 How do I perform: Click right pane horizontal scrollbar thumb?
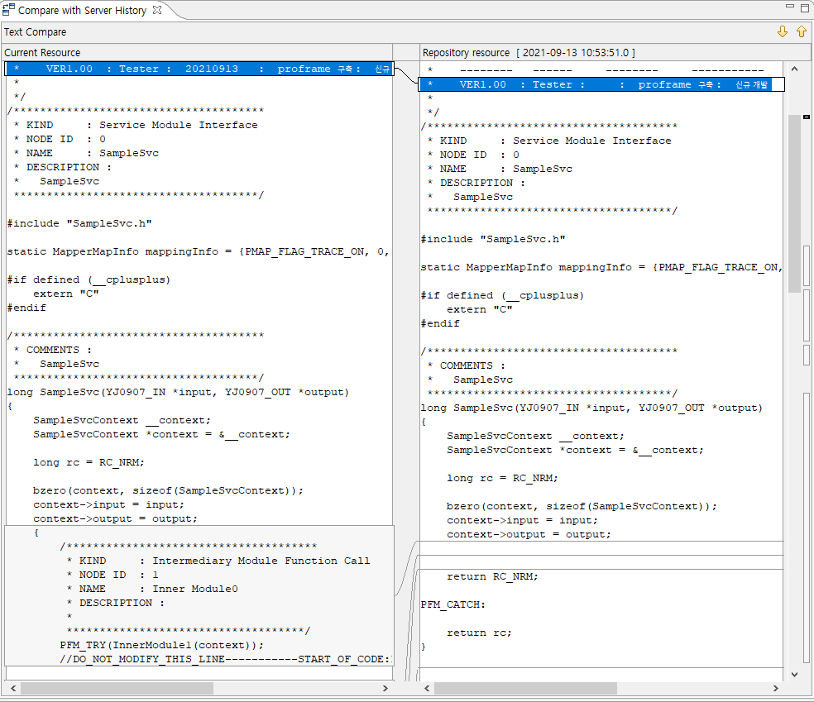coord(525,688)
